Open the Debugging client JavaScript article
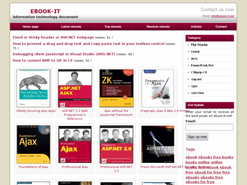 pos(64,54)
